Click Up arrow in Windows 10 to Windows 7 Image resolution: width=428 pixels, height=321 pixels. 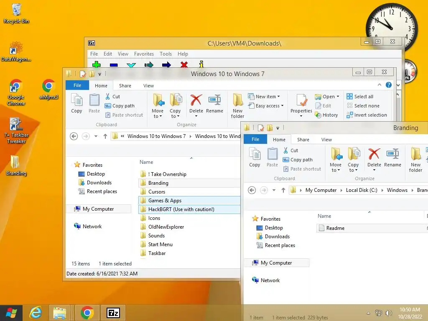tap(105, 136)
